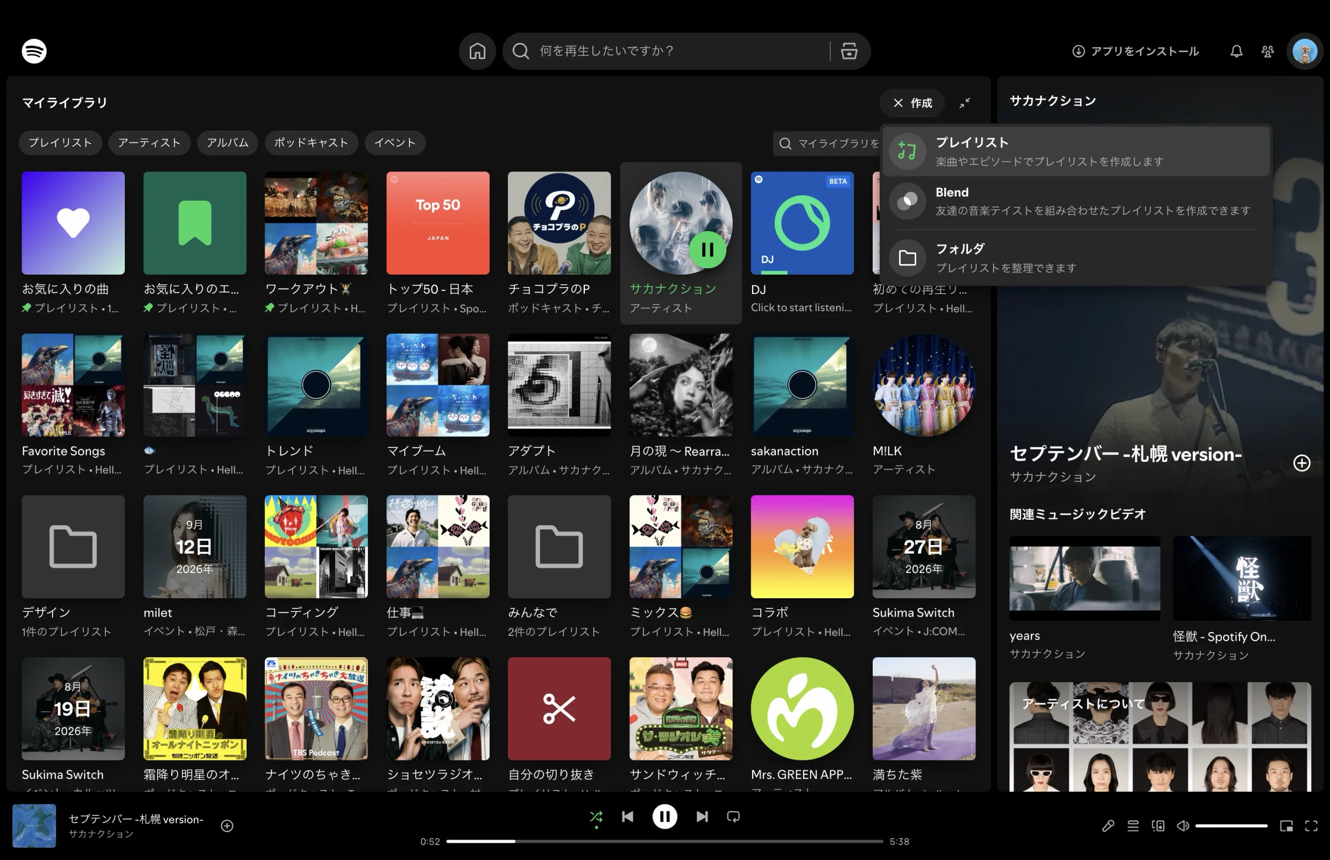Open the マイブーム playlist
This screenshot has width=1330, height=860.
(x=437, y=405)
